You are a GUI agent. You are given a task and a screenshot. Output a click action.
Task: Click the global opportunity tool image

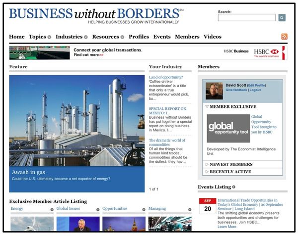click(228, 128)
